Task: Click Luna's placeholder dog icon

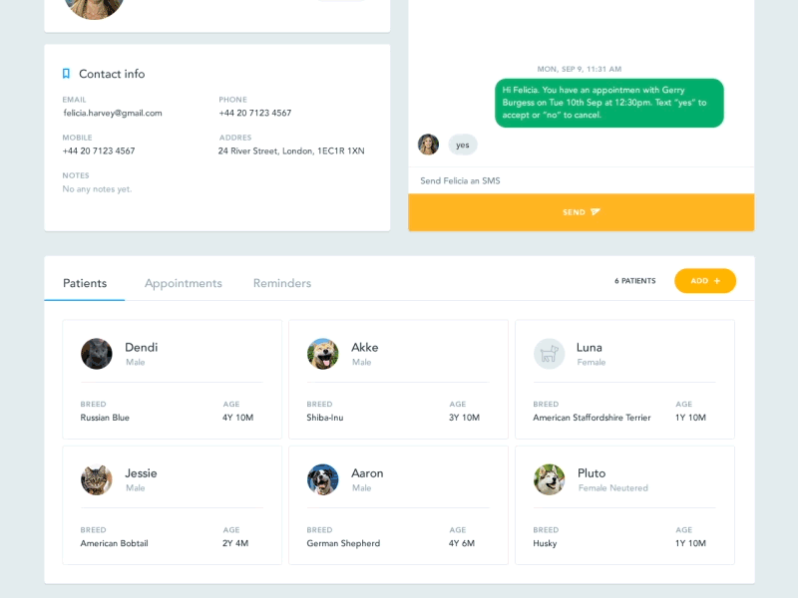Action: pyautogui.click(x=550, y=354)
